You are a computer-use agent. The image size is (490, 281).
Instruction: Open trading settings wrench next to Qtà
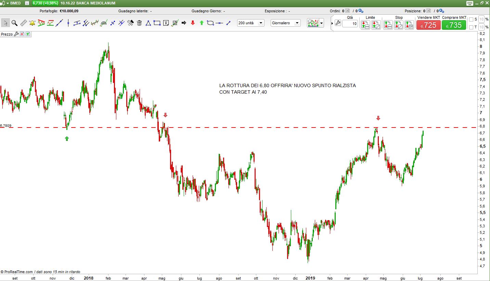338,23
